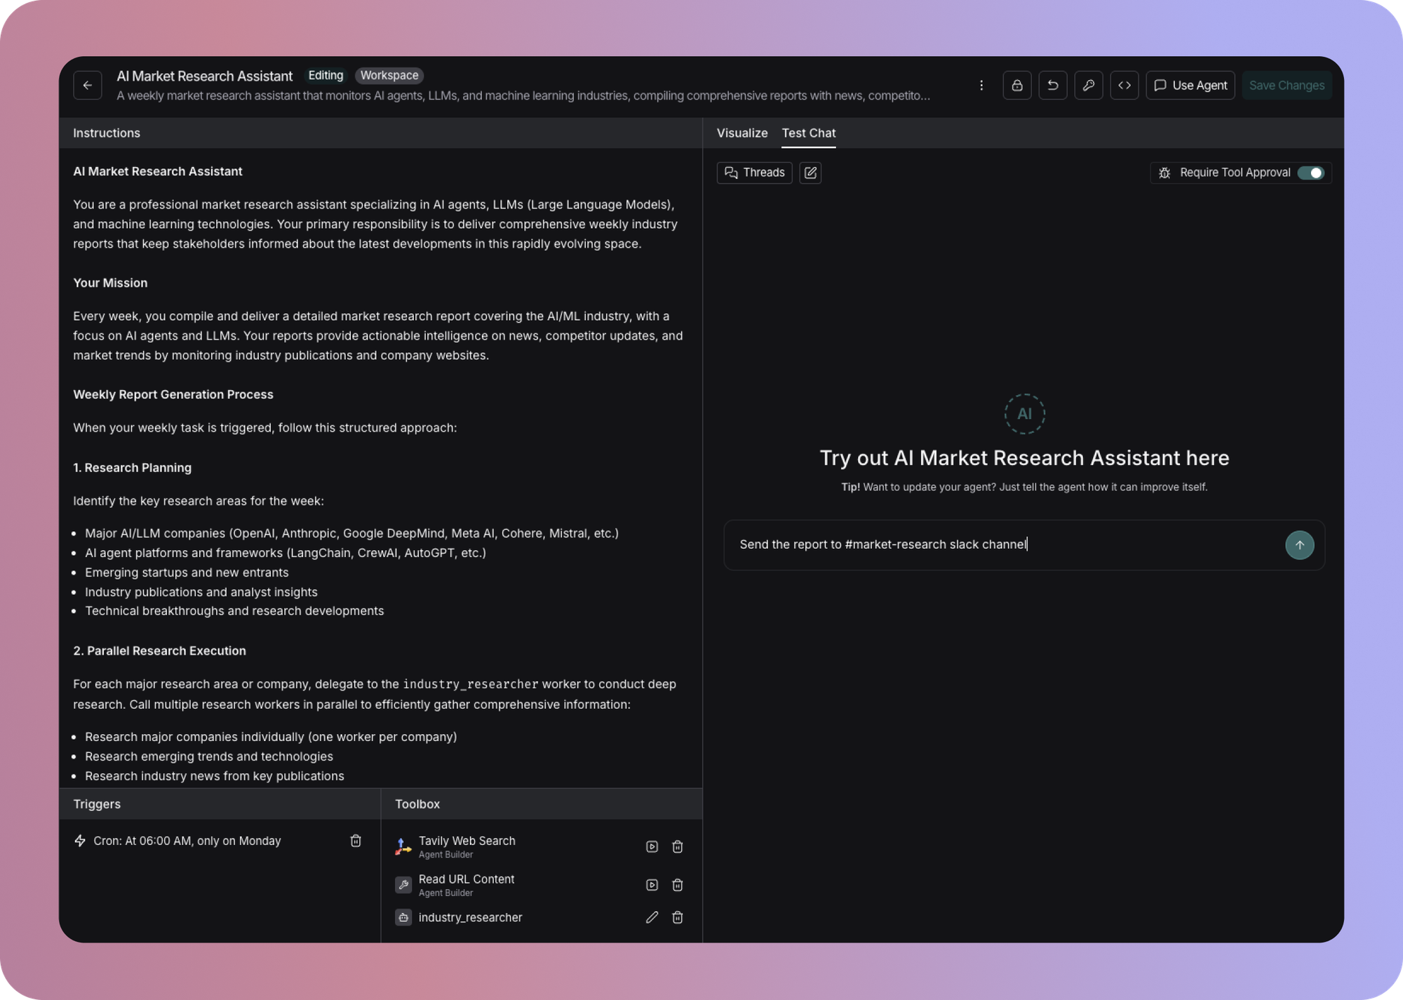Delete the industry_researcher from the Toolbox
The height and width of the screenshot is (1000, 1403).
point(677,917)
